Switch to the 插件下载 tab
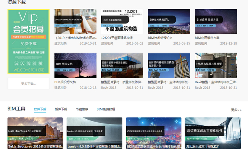248x151 pixels. [x=61, y=109]
